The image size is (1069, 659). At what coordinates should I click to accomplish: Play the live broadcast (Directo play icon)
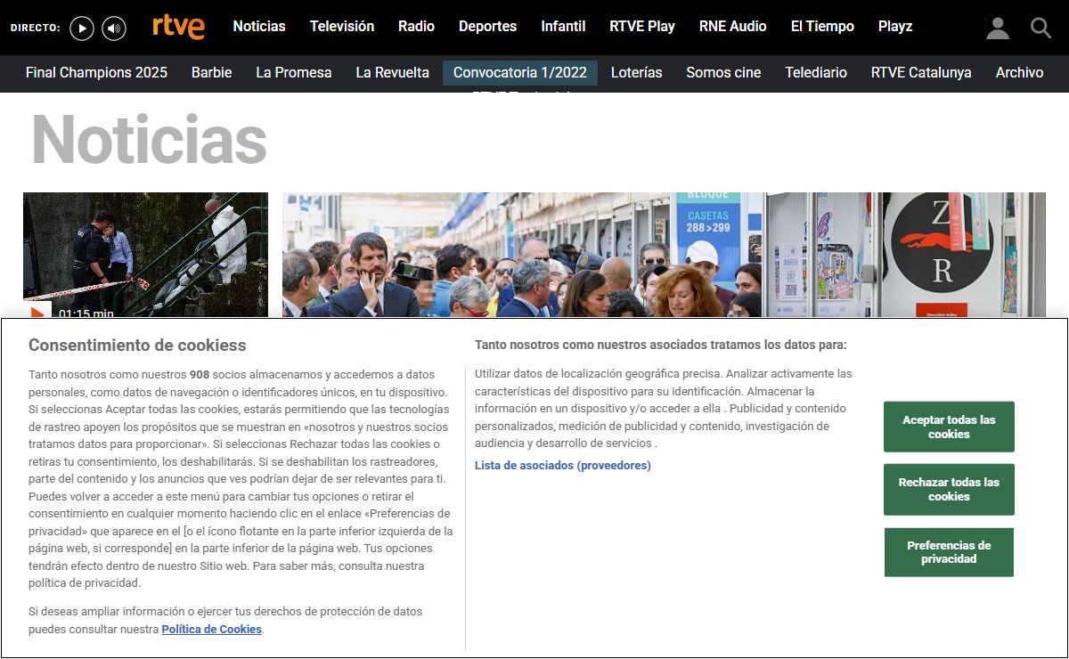[82, 28]
